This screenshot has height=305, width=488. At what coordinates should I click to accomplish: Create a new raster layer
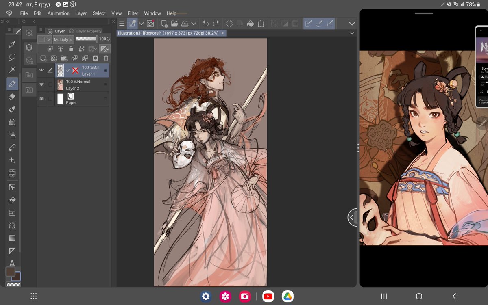coord(44,58)
